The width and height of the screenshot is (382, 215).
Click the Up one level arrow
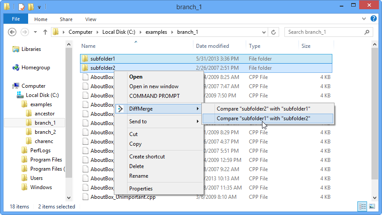(45, 32)
